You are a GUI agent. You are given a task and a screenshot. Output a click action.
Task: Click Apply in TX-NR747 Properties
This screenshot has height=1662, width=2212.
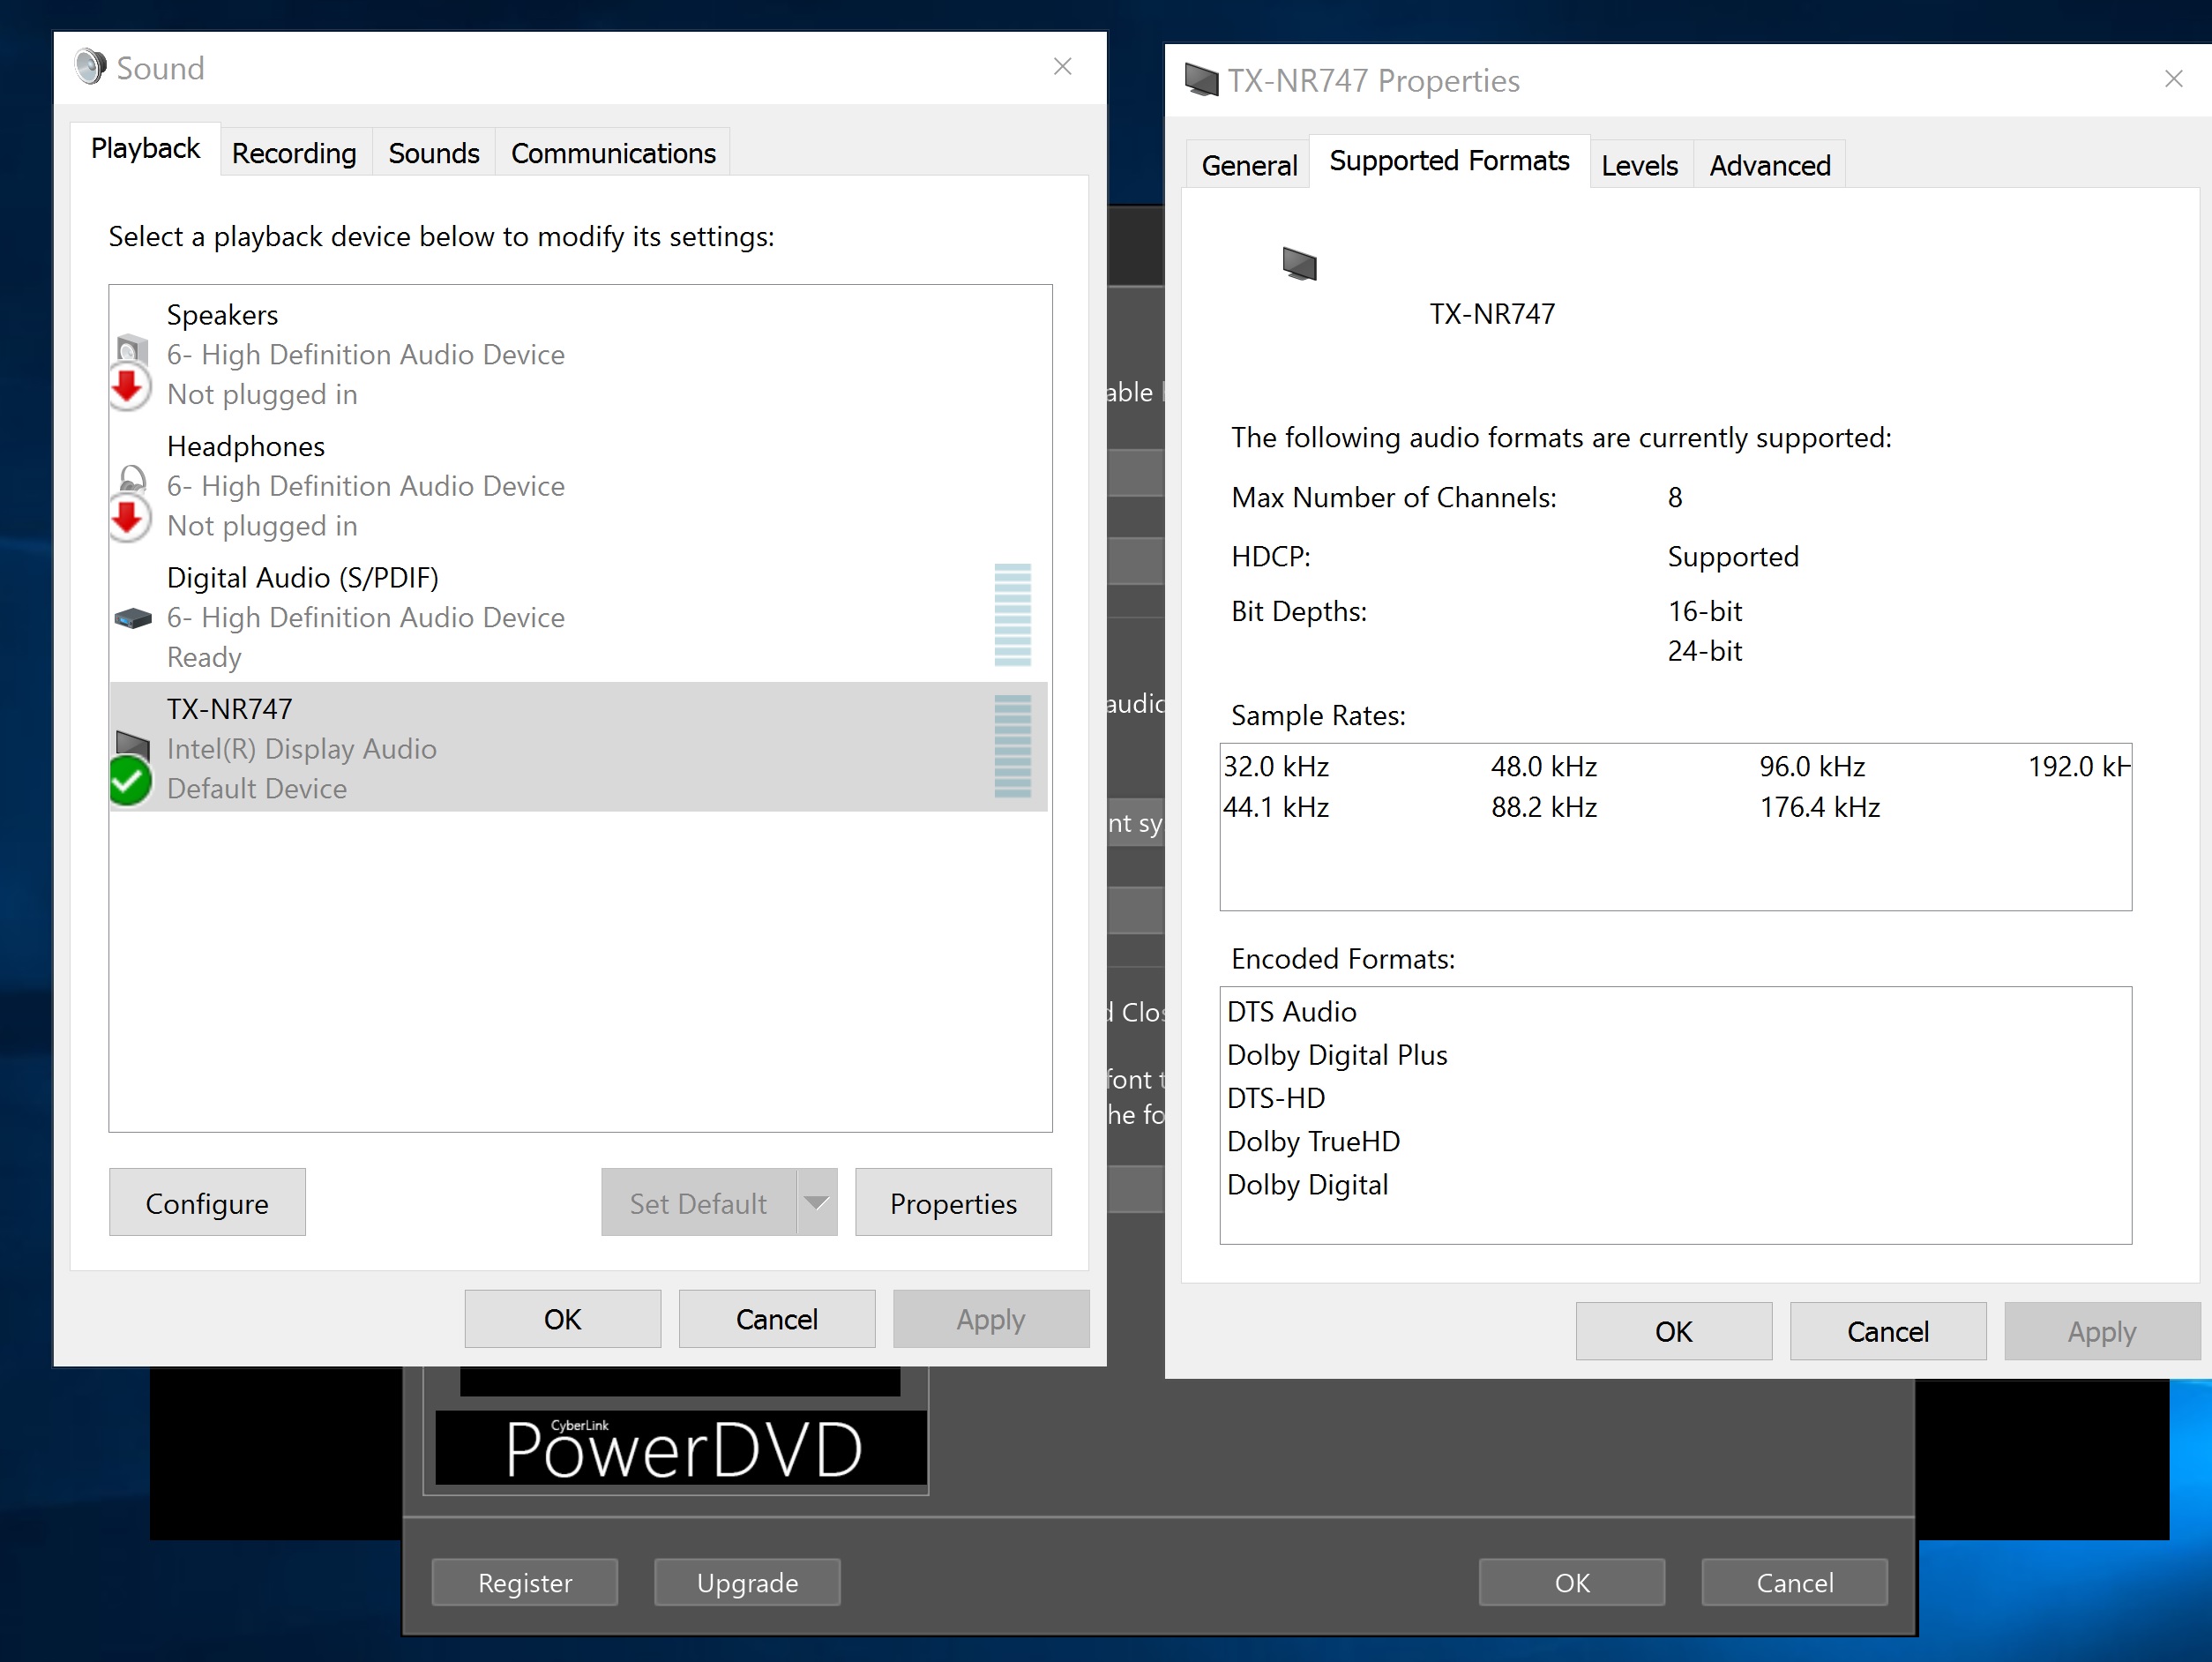coord(2102,1331)
